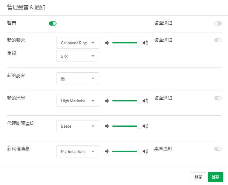The width and height of the screenshot is (228, 185).
Task: Click the high volume icon for 新的消息
Action: [x=146, y=101]
